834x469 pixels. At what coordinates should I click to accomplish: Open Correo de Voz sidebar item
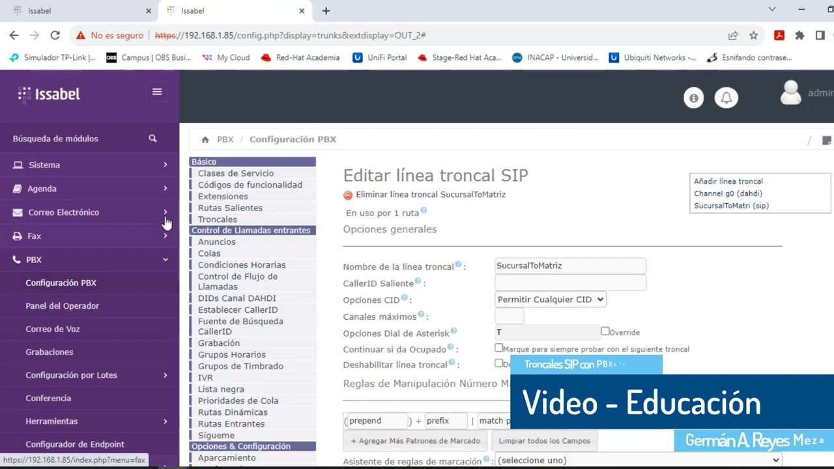[x=52, y=329]
